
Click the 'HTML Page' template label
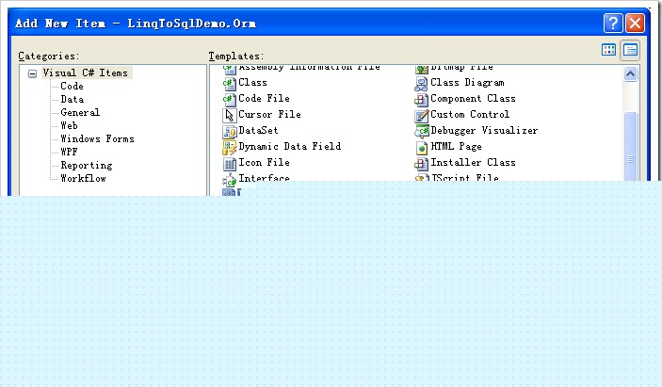pyautogui.click(x=457, y=147)
